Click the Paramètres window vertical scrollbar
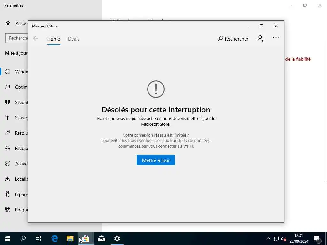Viewport: 327px width, 245px height. tap(326, 109)
